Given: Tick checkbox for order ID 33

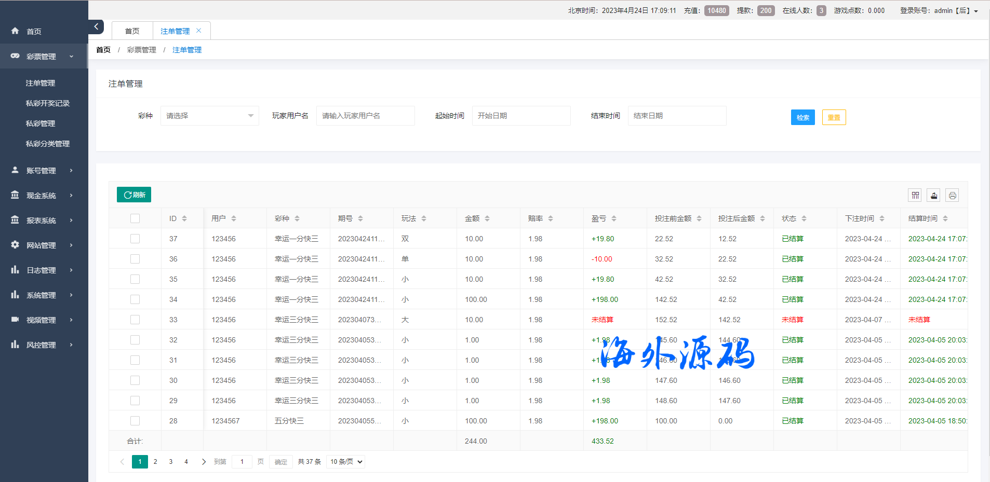Looking at the screenshot, I should coord(135,320).
